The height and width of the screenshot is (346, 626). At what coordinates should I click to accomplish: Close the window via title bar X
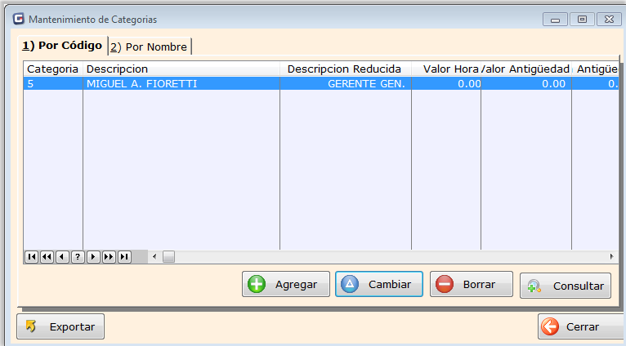point(609,19)
